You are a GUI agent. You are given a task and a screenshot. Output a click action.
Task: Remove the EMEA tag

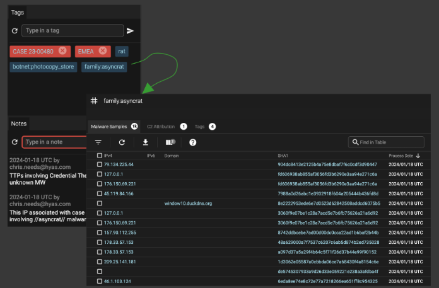103,51
